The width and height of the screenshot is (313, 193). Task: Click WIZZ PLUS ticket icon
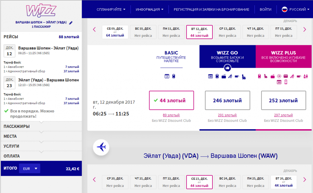pyautogui.click(x=299, y=76)
